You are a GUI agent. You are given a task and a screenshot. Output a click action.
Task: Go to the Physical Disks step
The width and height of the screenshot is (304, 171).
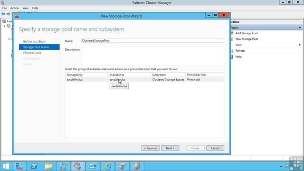pyautogui.click(x=32, y=53)
